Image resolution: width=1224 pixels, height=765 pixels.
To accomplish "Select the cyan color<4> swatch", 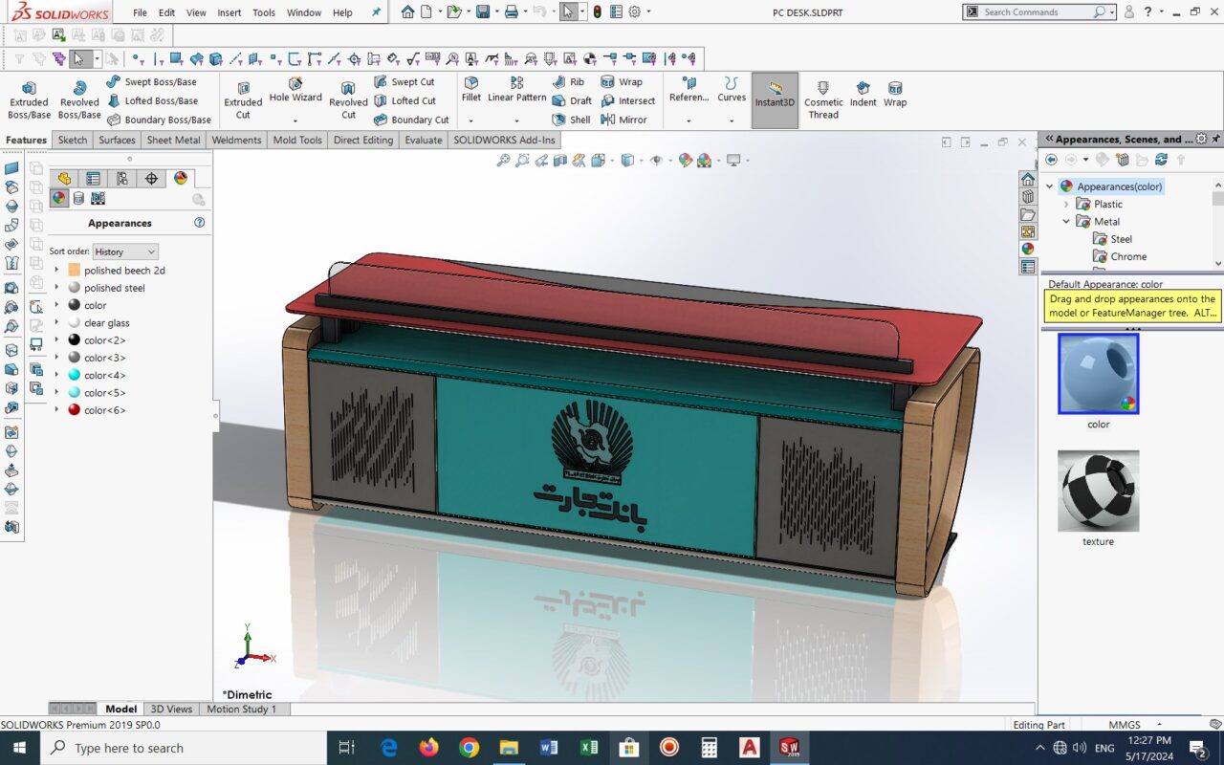I will pyautogui.click(x=75, y=375).
